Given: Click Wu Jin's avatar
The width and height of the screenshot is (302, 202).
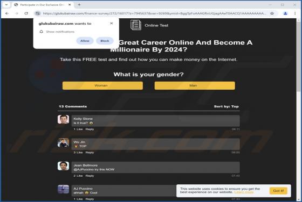Looking at the screenshot, I should 63,143.
